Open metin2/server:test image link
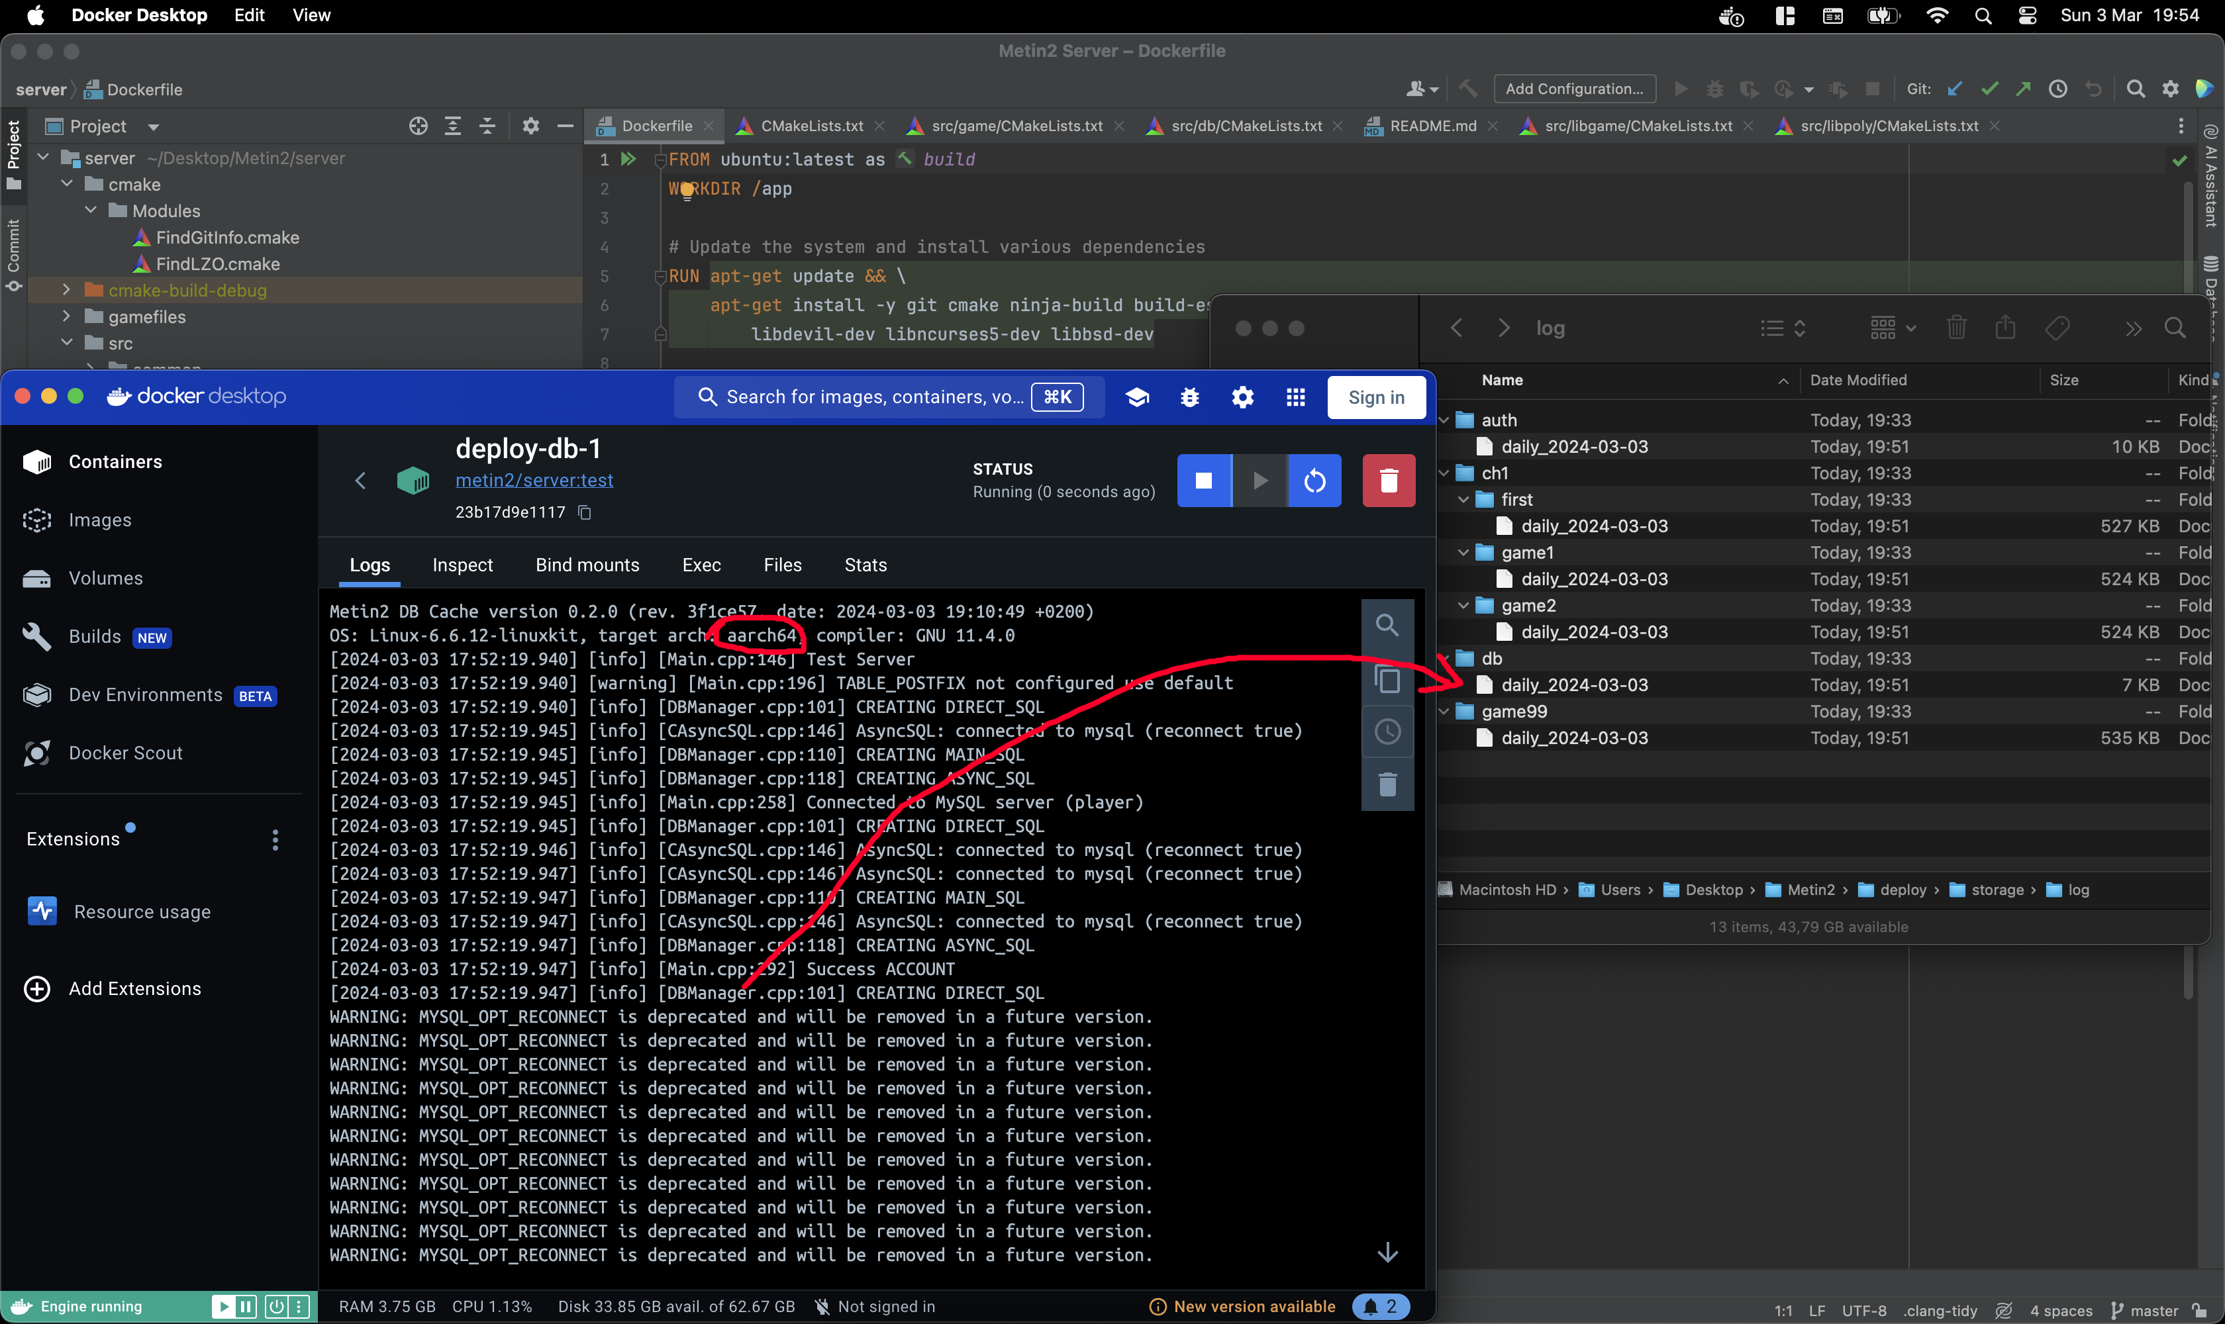2225x1324 pixels. click(x=534, y=480)
